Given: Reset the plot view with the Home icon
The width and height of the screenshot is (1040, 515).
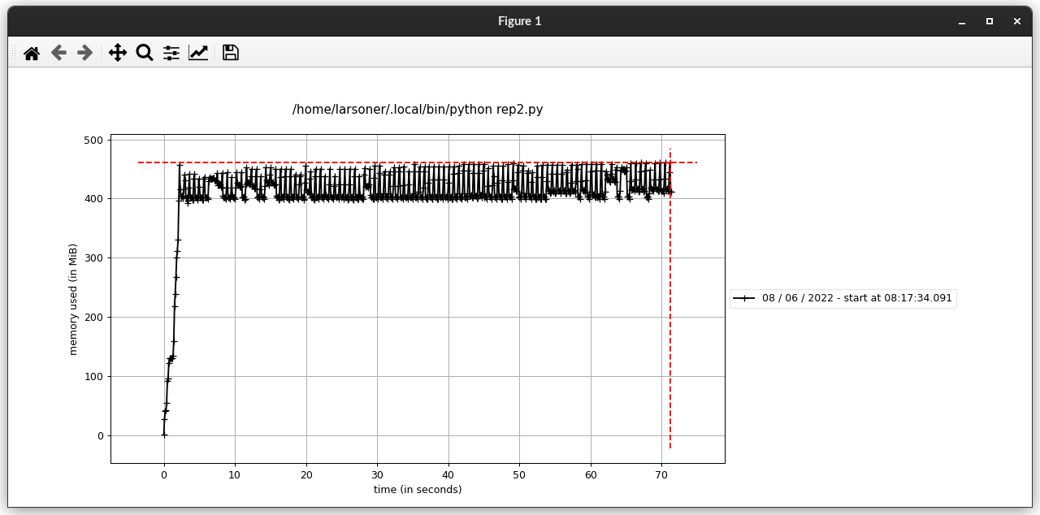Looking at the screenshot, I should [32, 52].
